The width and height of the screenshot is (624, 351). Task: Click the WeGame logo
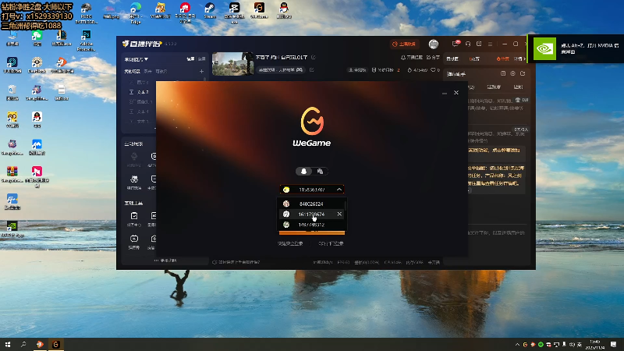[x=312, y=126]
